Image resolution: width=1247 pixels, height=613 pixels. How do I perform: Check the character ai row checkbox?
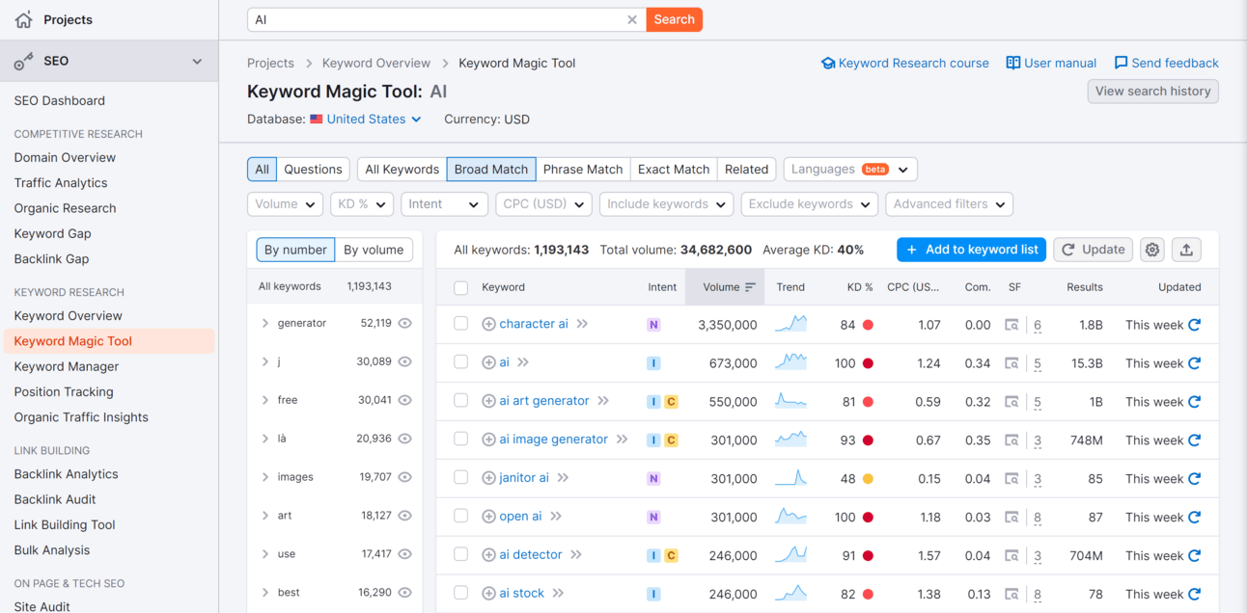pyautogui.click(x=461, y=324)
